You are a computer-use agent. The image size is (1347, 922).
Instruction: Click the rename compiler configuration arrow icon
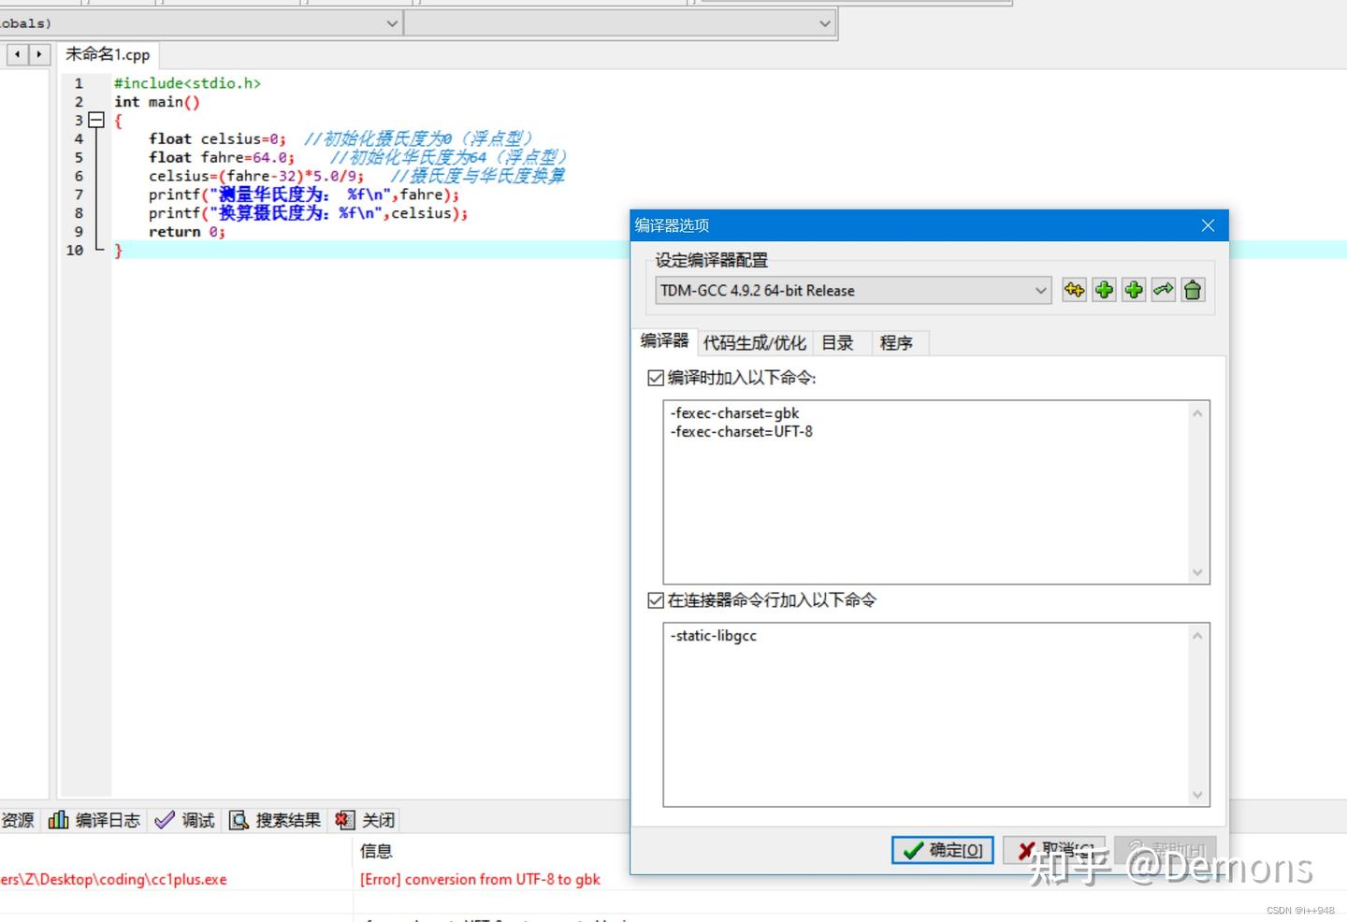[x=1163, y=290]
